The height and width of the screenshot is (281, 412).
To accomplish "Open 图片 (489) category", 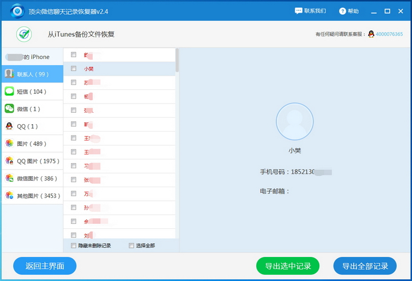I will (x=32, y=144).
